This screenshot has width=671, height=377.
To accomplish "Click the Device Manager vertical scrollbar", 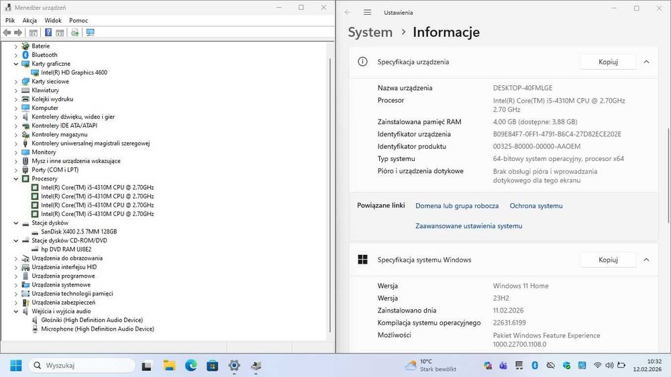I will coord(330,195).
